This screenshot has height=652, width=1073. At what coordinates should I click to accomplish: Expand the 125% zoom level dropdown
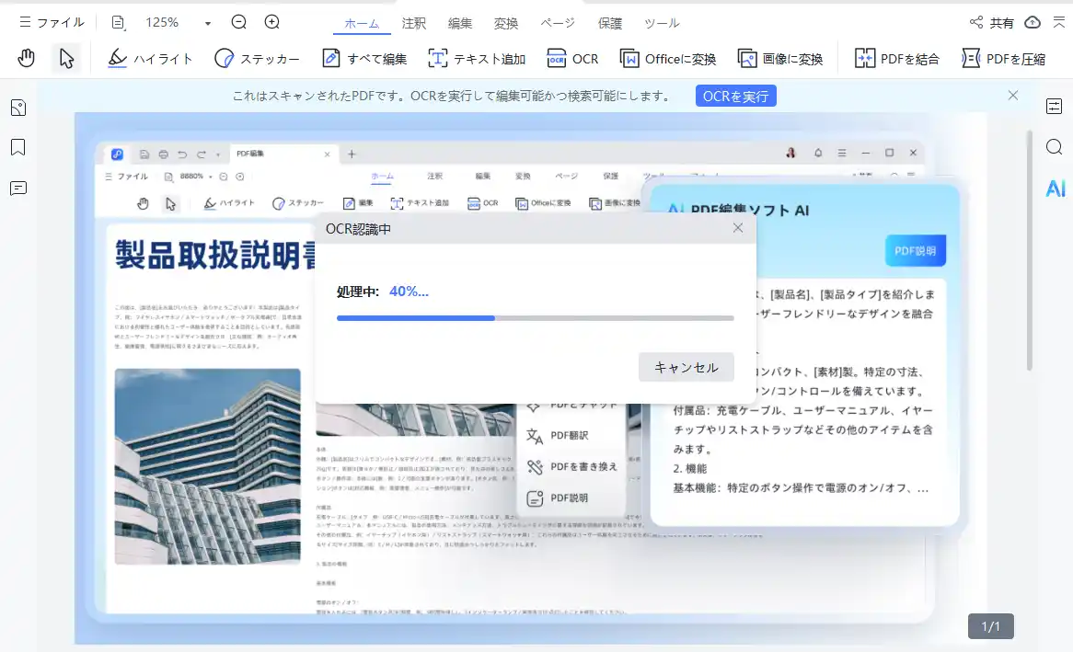click(x=208, y=23)
